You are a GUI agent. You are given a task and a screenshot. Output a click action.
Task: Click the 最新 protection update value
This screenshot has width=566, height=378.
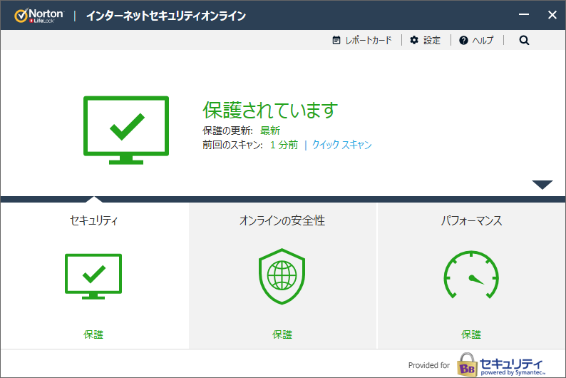pos(270,131)
